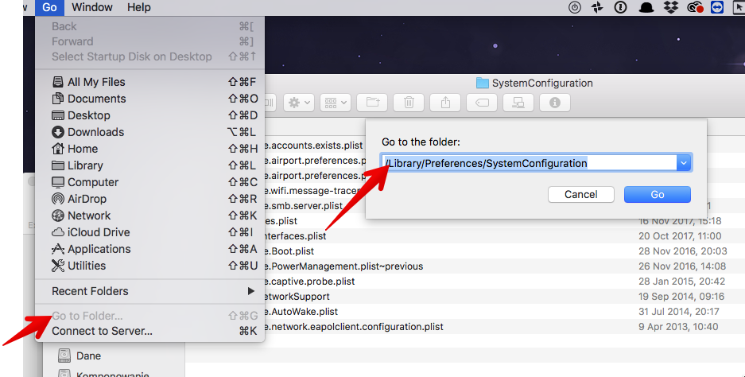Click the Library folder icon

click(x=57, y=165)
